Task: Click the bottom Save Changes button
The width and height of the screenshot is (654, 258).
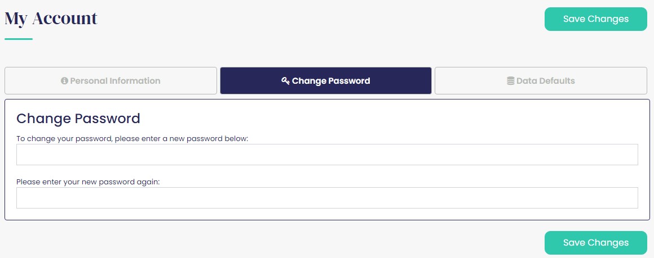Action: click(x=595, y=243)
